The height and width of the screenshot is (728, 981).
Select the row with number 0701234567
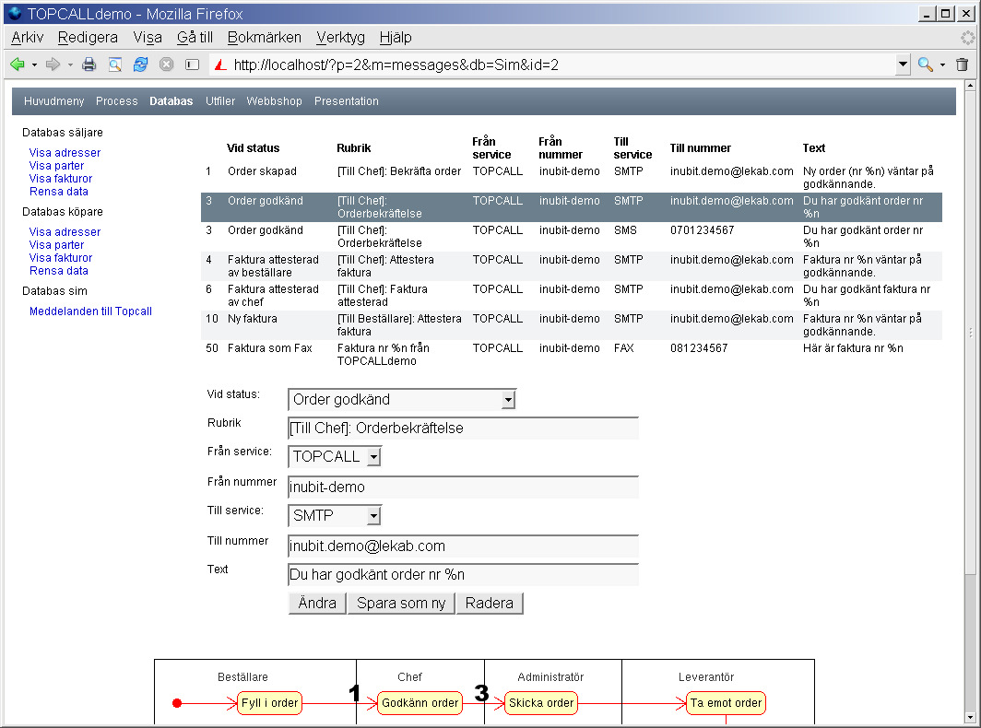click(572, 237)
